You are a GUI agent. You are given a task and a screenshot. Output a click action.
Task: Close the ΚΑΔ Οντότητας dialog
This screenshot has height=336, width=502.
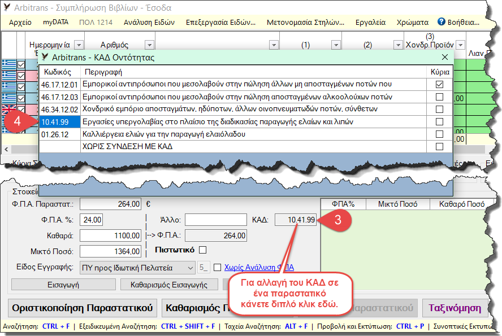coord(445,57)
